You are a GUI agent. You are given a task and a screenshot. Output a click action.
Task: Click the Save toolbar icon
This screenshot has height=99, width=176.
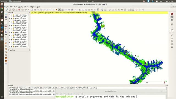coord(10,10)
